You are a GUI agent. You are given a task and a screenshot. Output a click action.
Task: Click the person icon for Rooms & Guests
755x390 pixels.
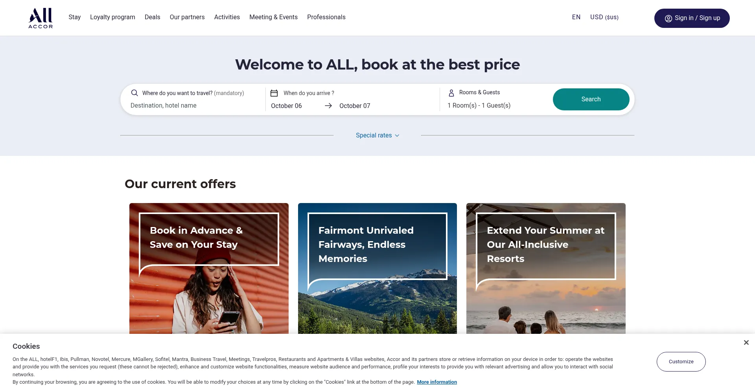pos(451,93)
